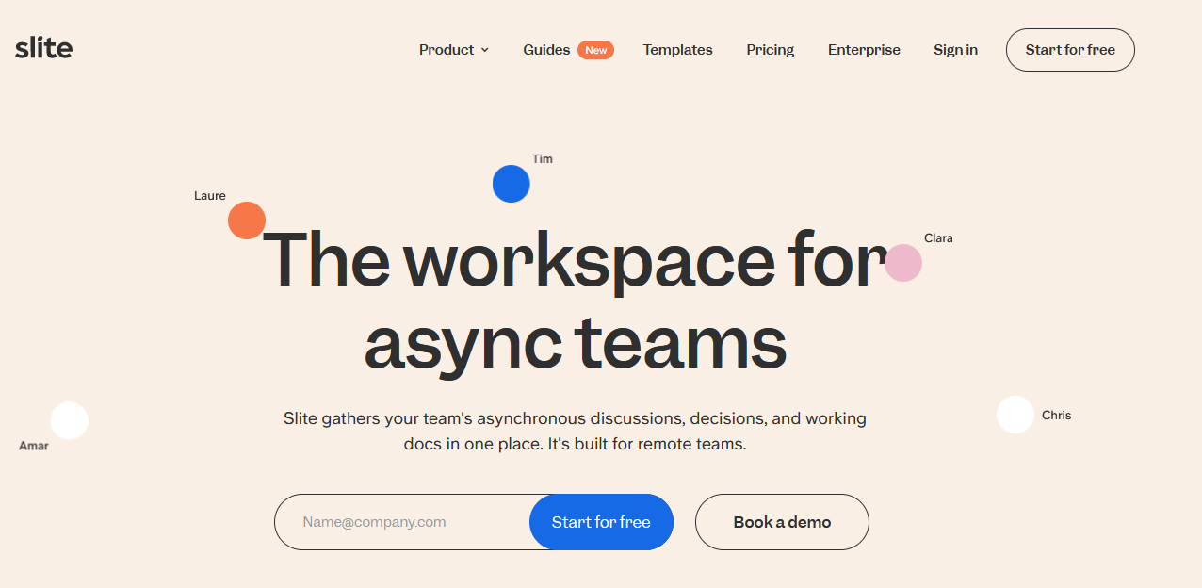Click the header Start for free button

1070,50
